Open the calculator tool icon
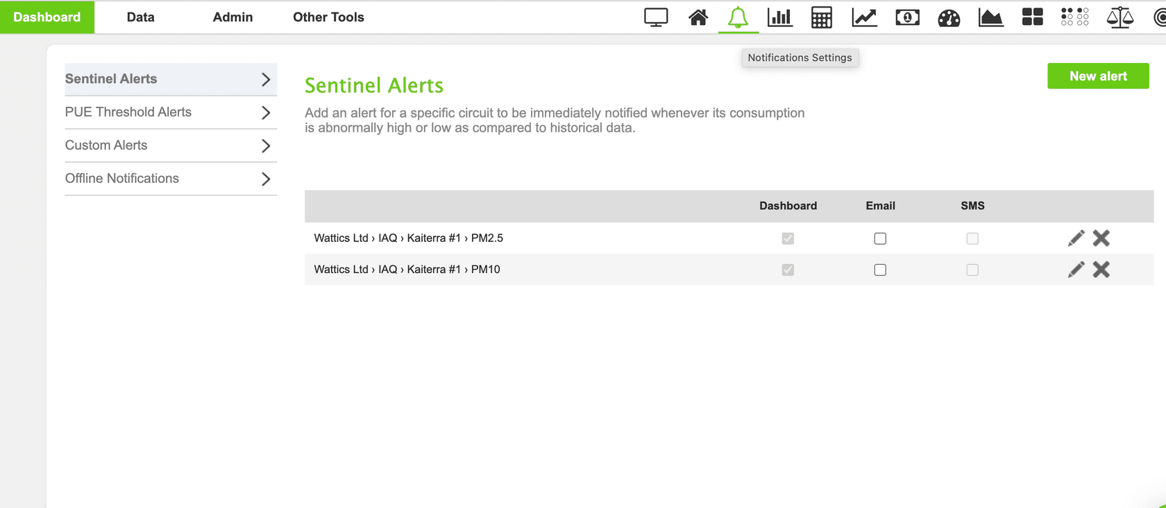1166x508 pixels. point(822,17)
